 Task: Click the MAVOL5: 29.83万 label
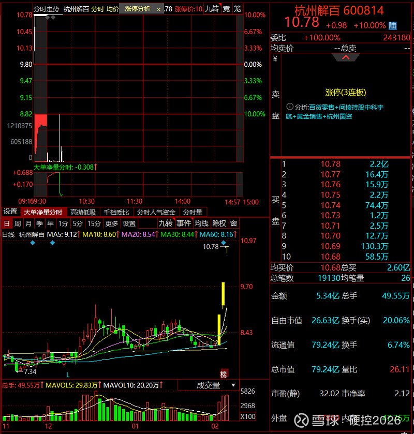click(73, 385)
